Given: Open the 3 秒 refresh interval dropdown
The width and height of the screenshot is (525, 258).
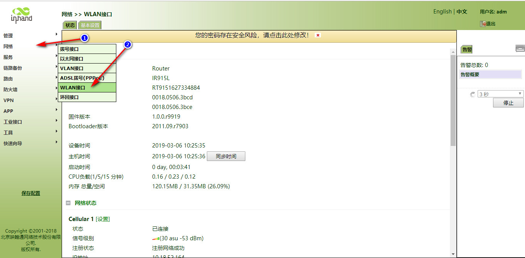Looking at the screenshot, I should coord(500,94).
